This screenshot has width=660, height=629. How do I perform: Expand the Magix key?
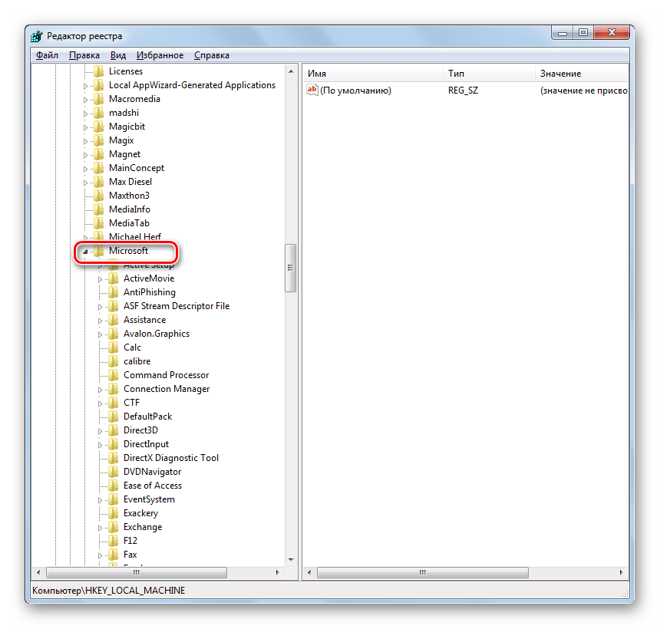[x=85, y=141]
